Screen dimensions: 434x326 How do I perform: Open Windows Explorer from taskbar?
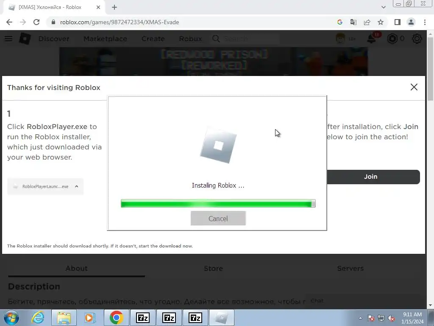(64, 318)
